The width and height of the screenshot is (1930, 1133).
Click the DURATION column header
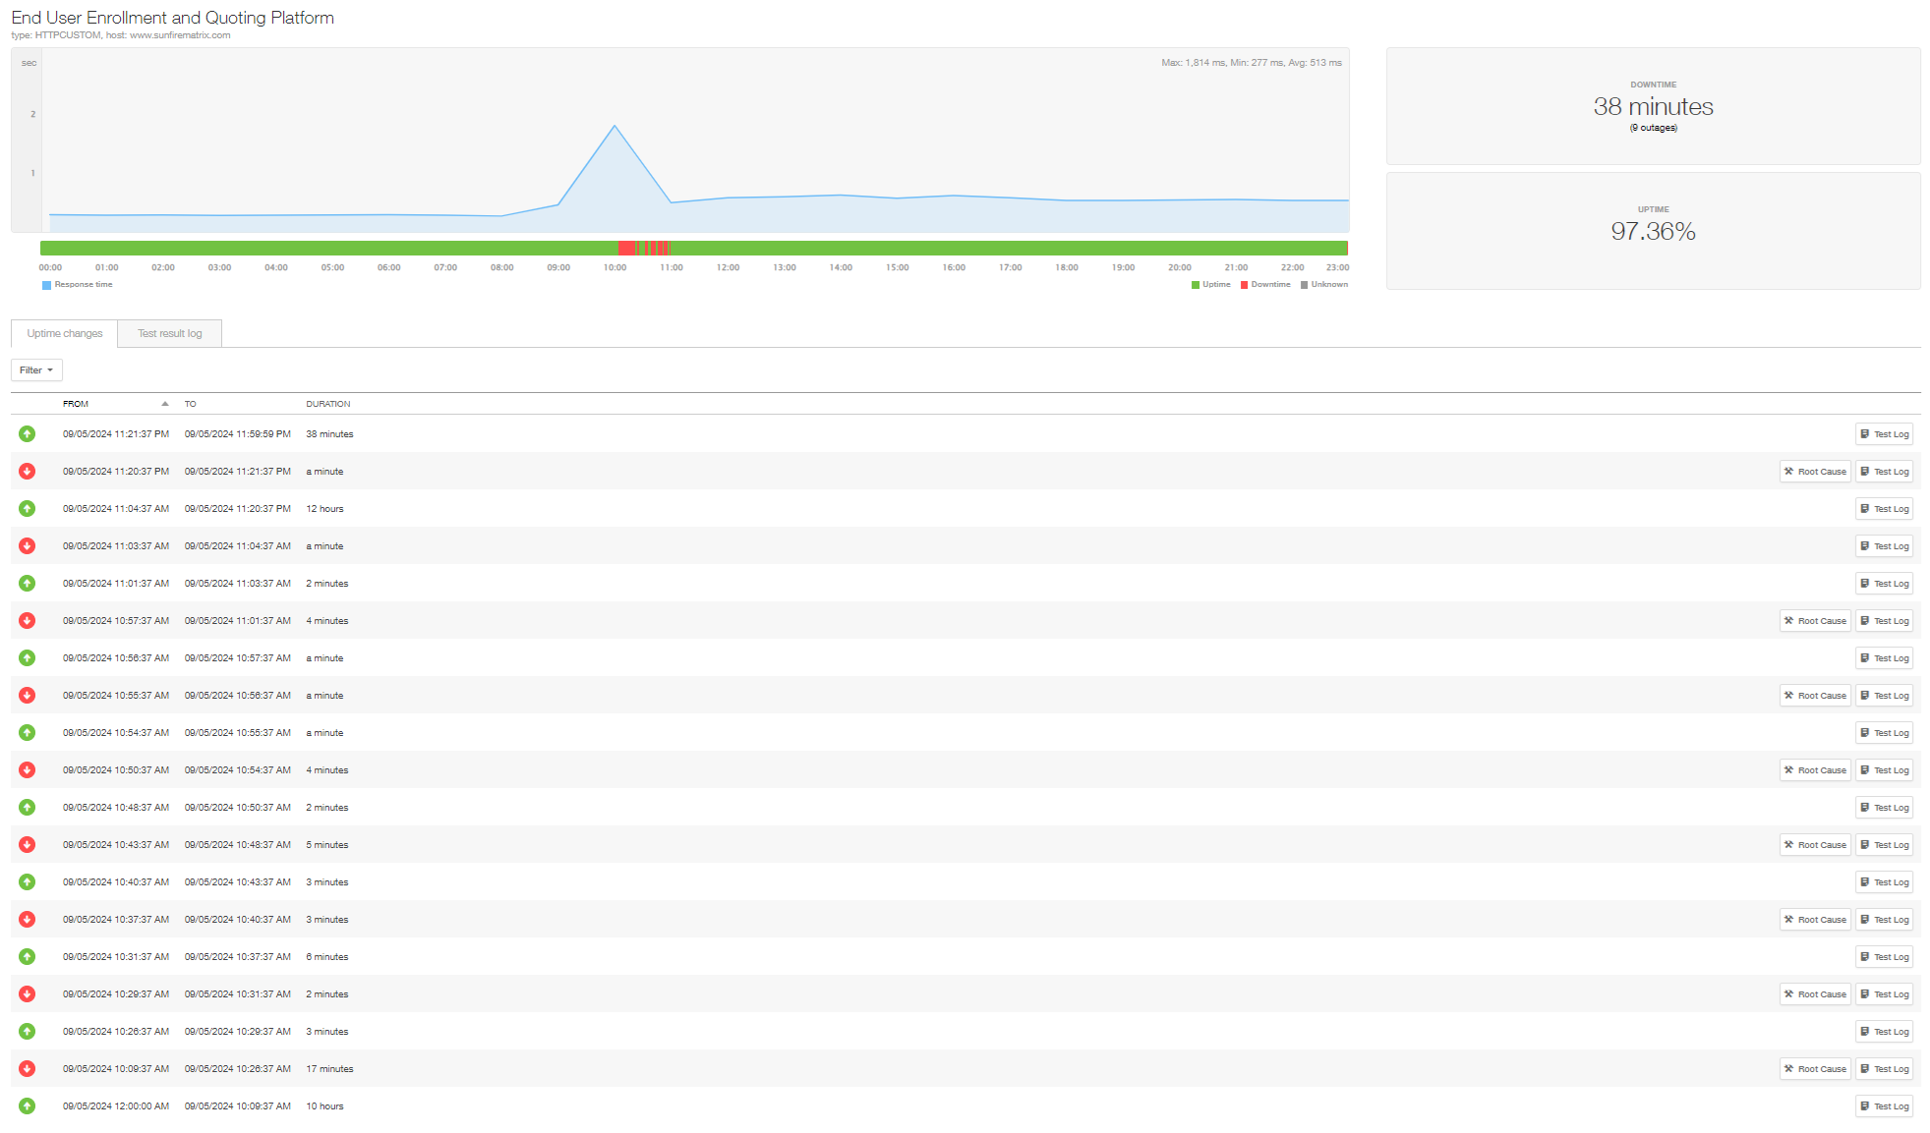[327, 404]
